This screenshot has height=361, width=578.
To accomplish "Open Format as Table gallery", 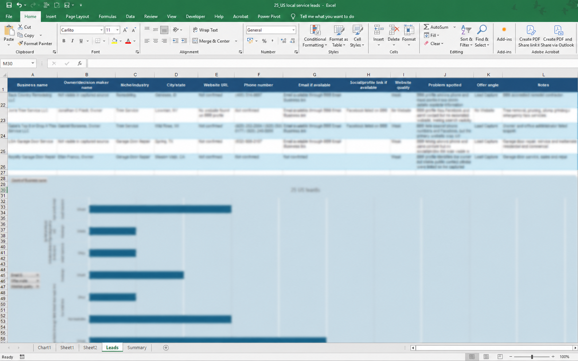I will pos(339,36).
